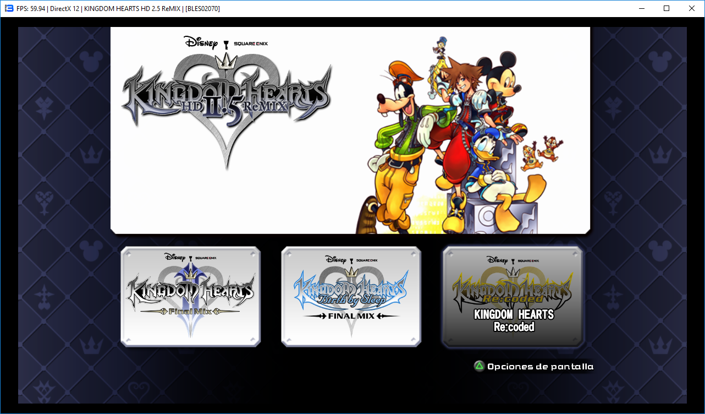This screenshot has width=705, height=414.
Task: Click the "KINGDOM HEARTS Re:coded" white caption text
Action: coord(513,320)
